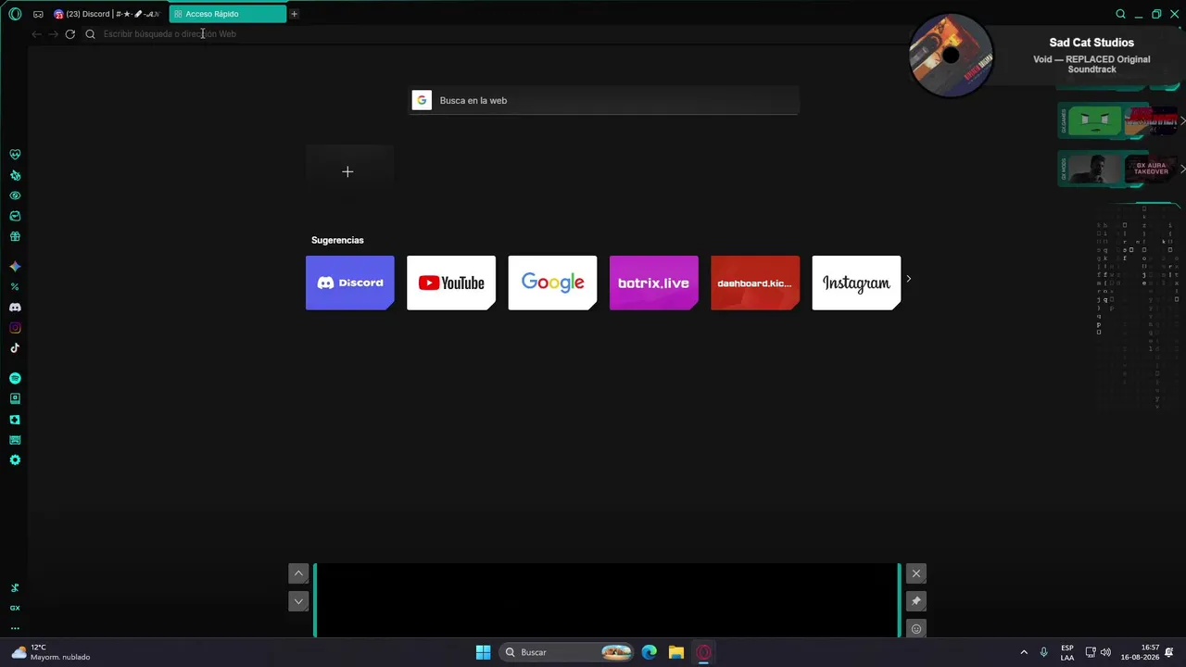1186x667 pixels.
Task: Open the percent deals icon in sidebar
Action: [15, 287]
